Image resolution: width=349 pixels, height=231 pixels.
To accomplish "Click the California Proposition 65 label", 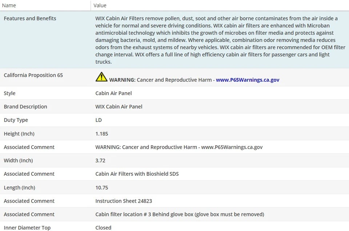I will [x=33, y=75].
